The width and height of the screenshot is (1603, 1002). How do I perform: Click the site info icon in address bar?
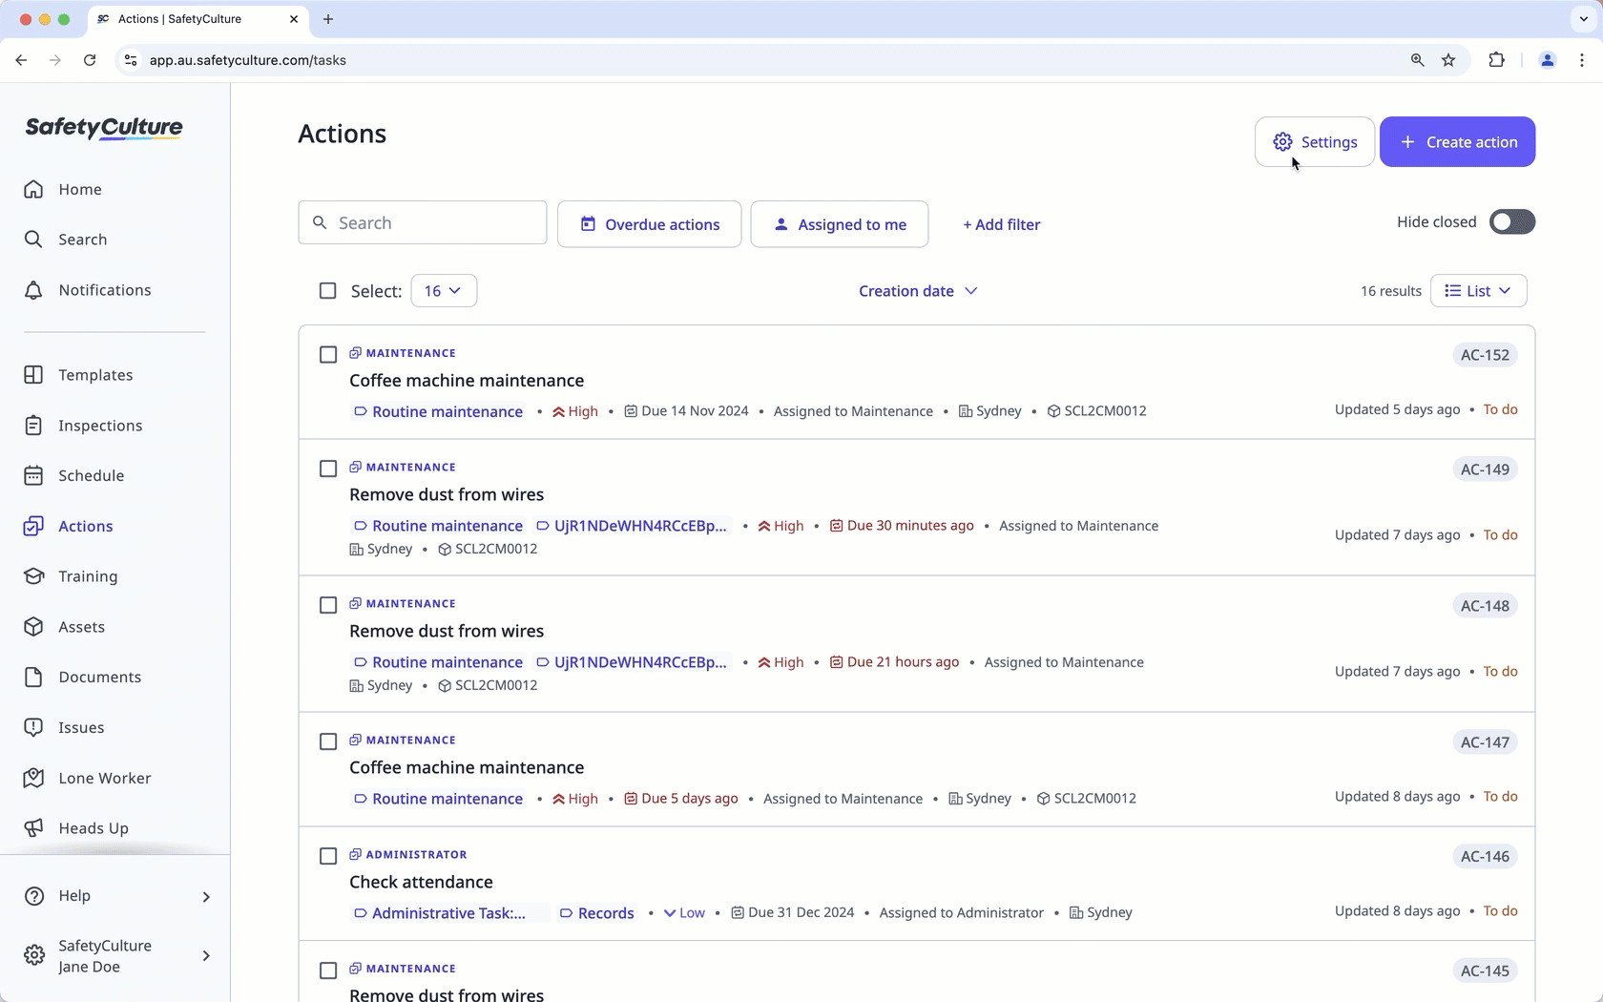coord(132,60)
